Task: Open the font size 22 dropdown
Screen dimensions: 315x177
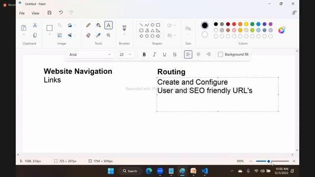Action: coord(126,55)
